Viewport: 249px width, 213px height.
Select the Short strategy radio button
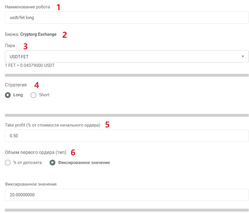33,95
